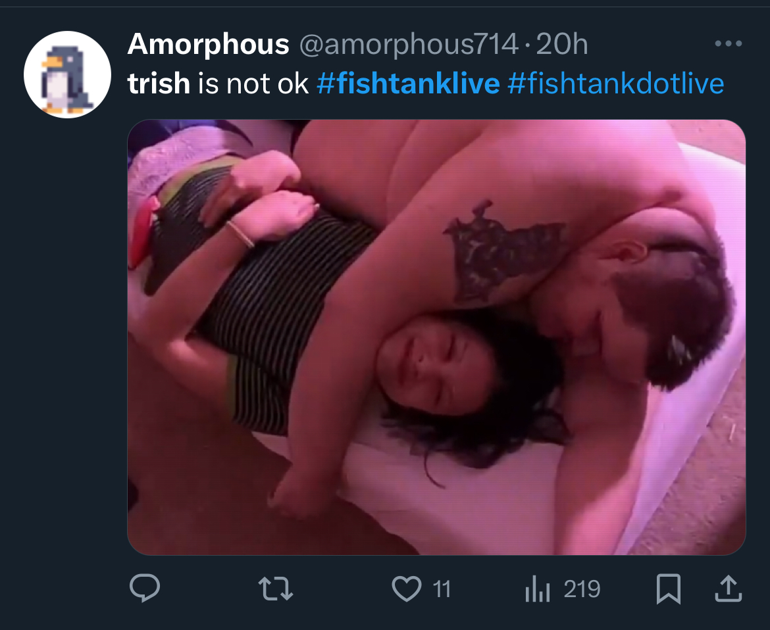Screen dimensions: 770x630
Task: Open the attached video thumbnail
Action: tap(436, 337)
